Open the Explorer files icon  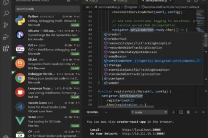coord(6,2)
